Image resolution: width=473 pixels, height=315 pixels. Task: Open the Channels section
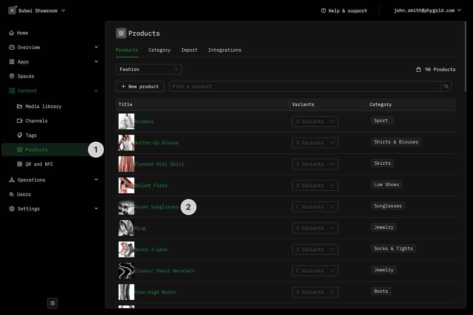pos(36,121)
